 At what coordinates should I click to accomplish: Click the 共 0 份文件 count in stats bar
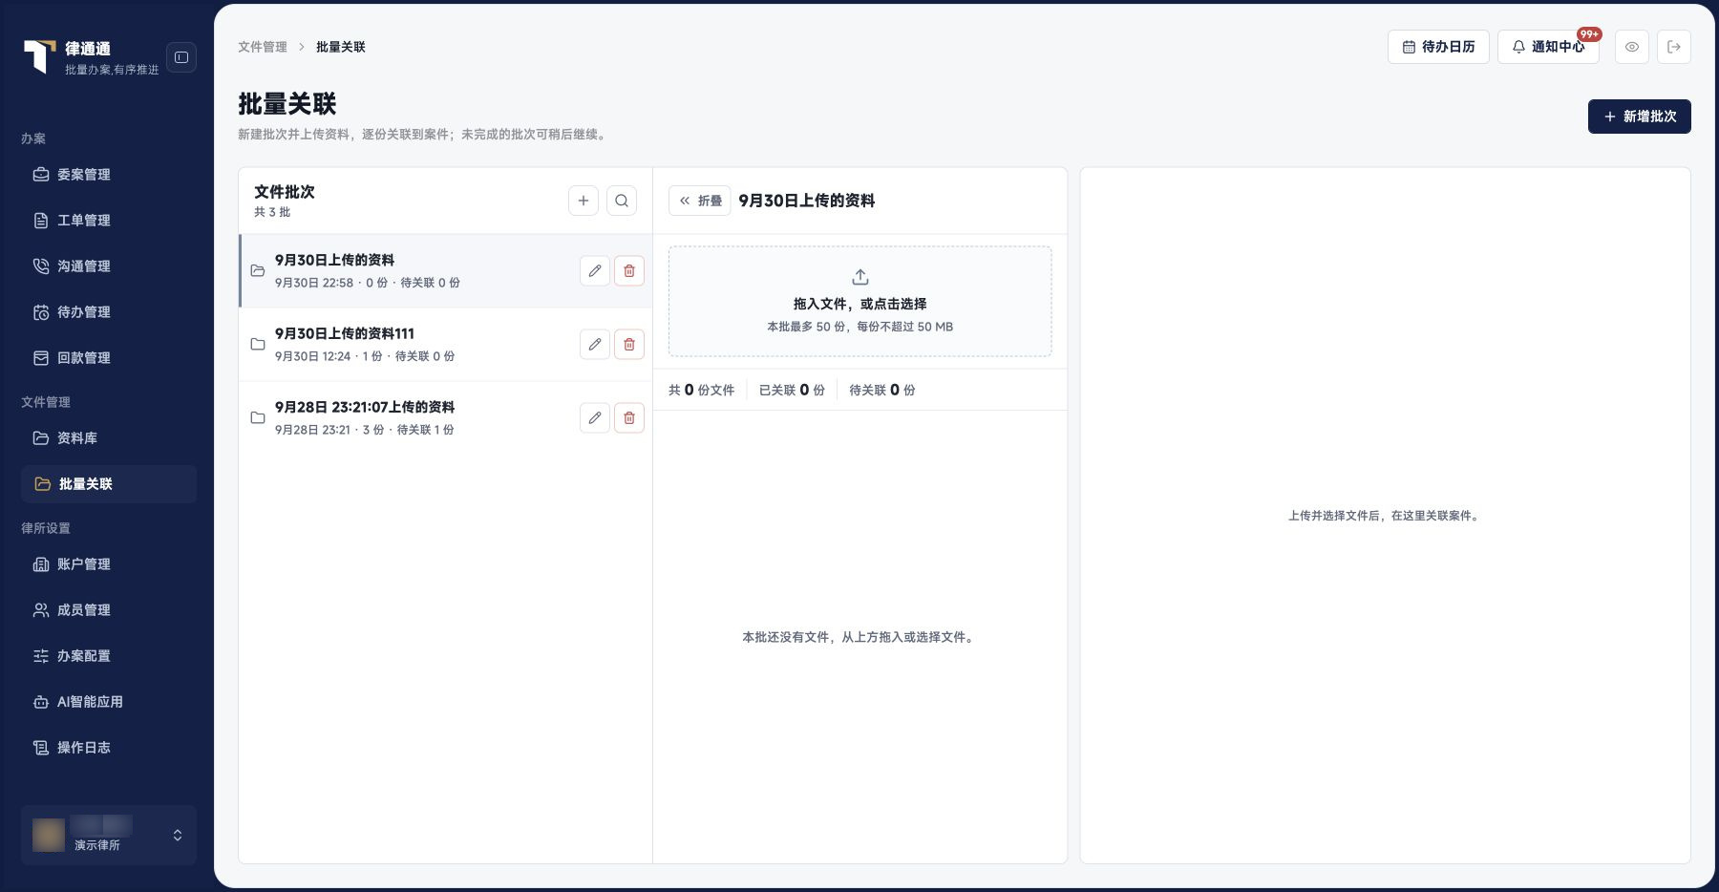click(702, 390)
